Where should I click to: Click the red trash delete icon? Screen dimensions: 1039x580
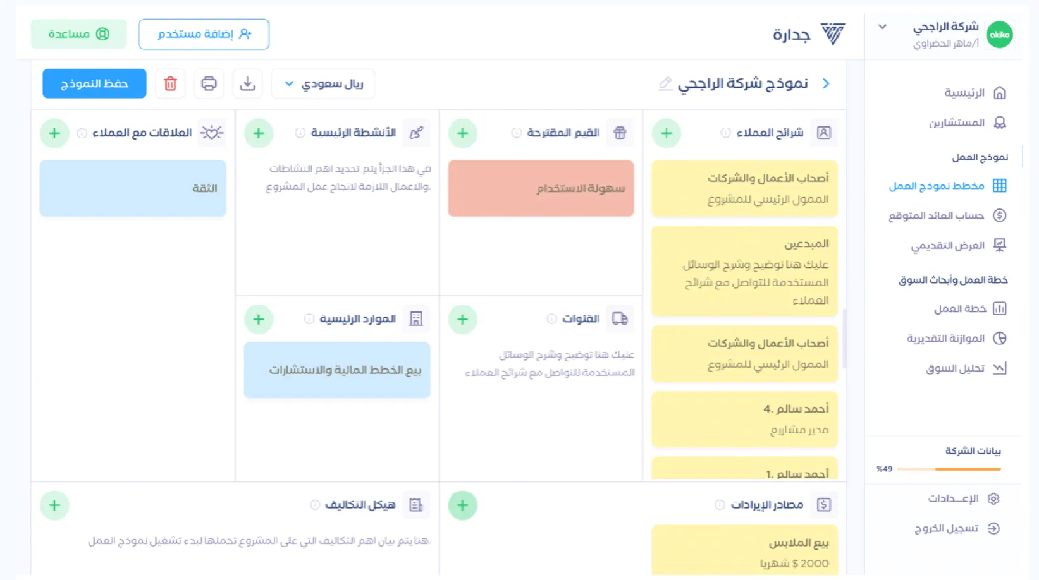(170, 83)
